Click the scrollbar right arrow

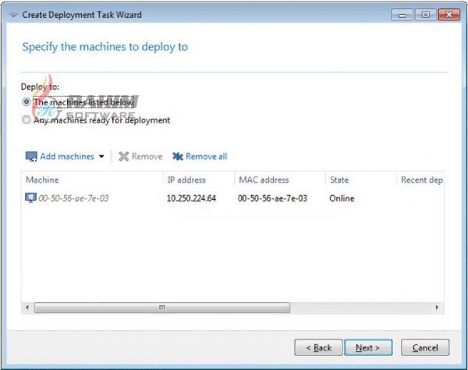437,308
